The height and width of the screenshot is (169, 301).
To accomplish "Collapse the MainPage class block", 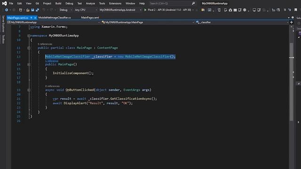I will (29, 48).
